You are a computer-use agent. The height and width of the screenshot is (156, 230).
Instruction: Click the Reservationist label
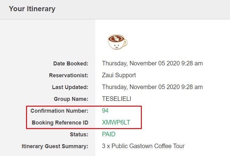[69, 75]
